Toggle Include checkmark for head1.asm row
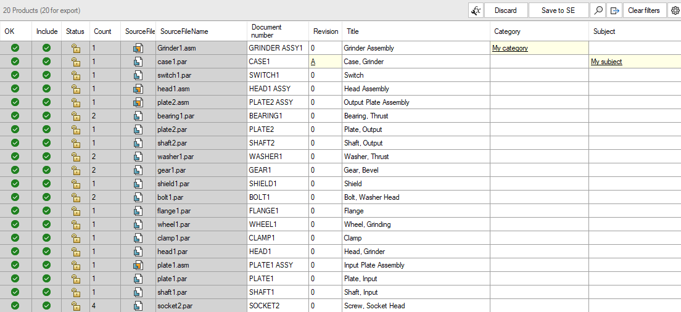The height and width of the screenshot is (312, 681). coord(46,89)
